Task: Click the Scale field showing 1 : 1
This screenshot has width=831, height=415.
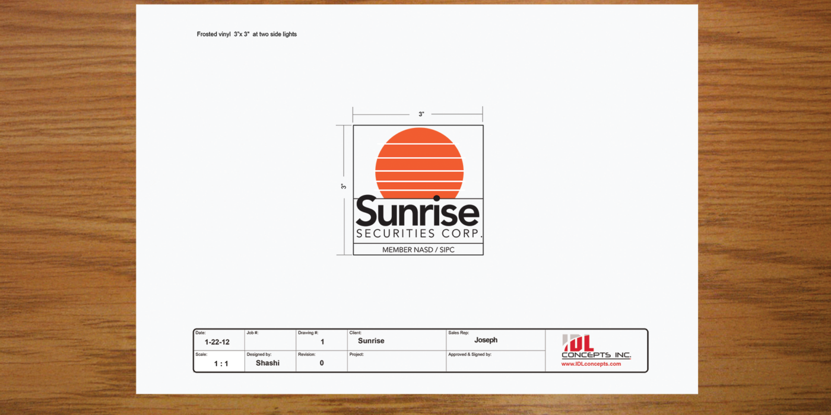Action: tap(221, 363)
